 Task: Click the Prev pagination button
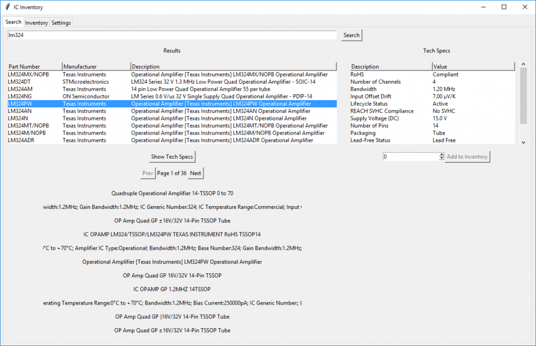click(x=148, y=173)
